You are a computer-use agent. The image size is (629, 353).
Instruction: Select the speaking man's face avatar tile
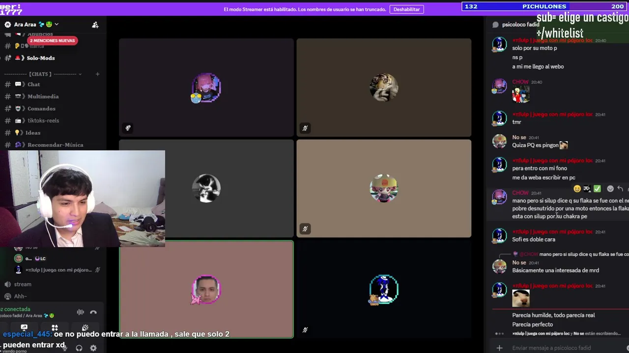click(206, 289)
